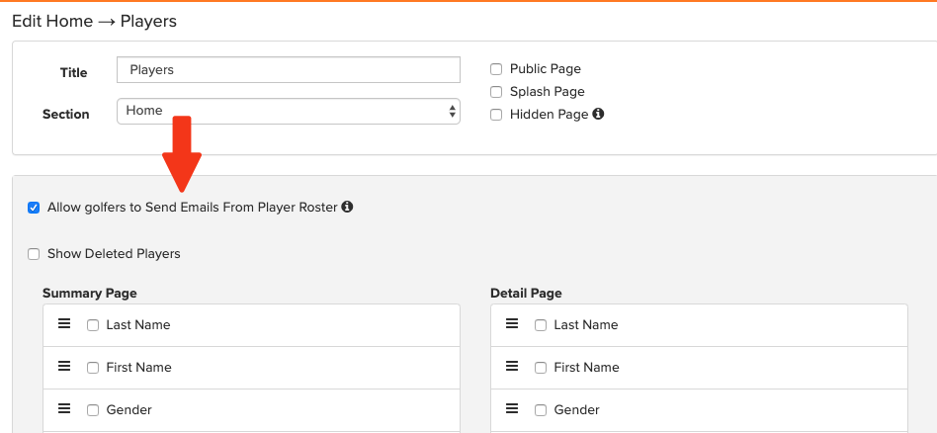Screen dimensions: 937x433
Task: Enable the Public Page checkbox
Action: coord(496,69)
